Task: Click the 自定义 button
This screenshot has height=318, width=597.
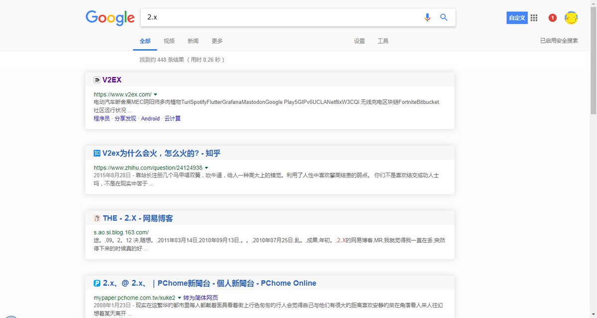Action: point(517,18)
